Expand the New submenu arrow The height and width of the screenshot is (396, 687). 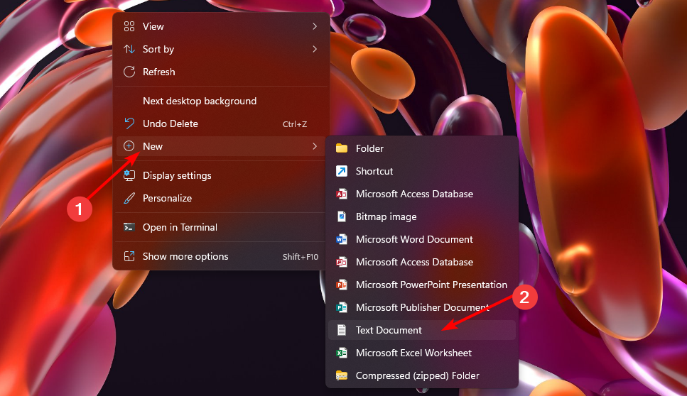pos(315,146)
